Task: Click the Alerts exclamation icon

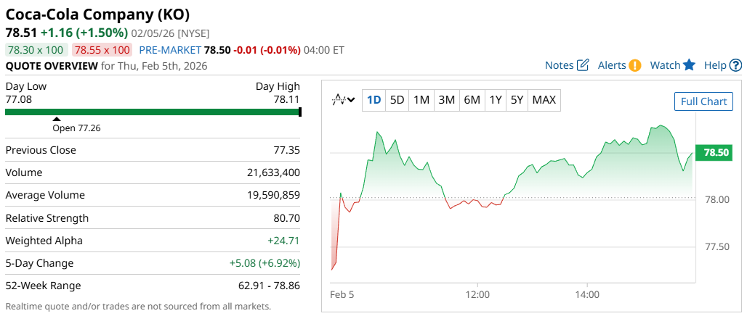Action: 635,65
